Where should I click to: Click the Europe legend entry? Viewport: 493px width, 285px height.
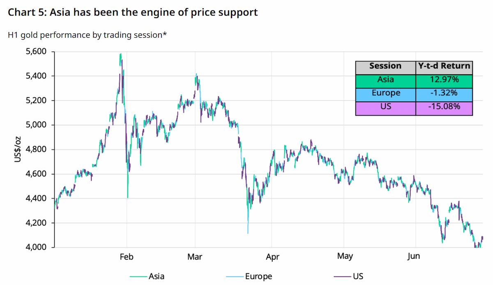[249, 276]
